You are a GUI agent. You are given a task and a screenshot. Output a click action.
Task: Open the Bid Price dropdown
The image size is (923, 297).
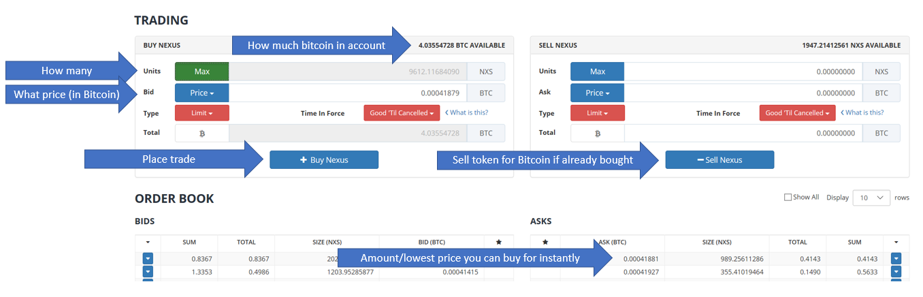[x=202, y=93]
